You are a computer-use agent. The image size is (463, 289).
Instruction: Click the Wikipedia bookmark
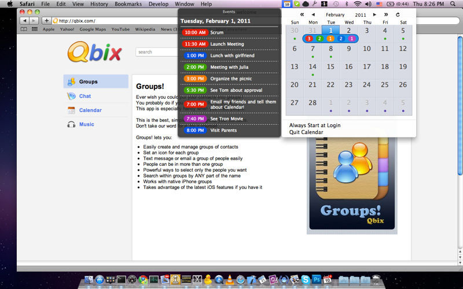point(145,29)
